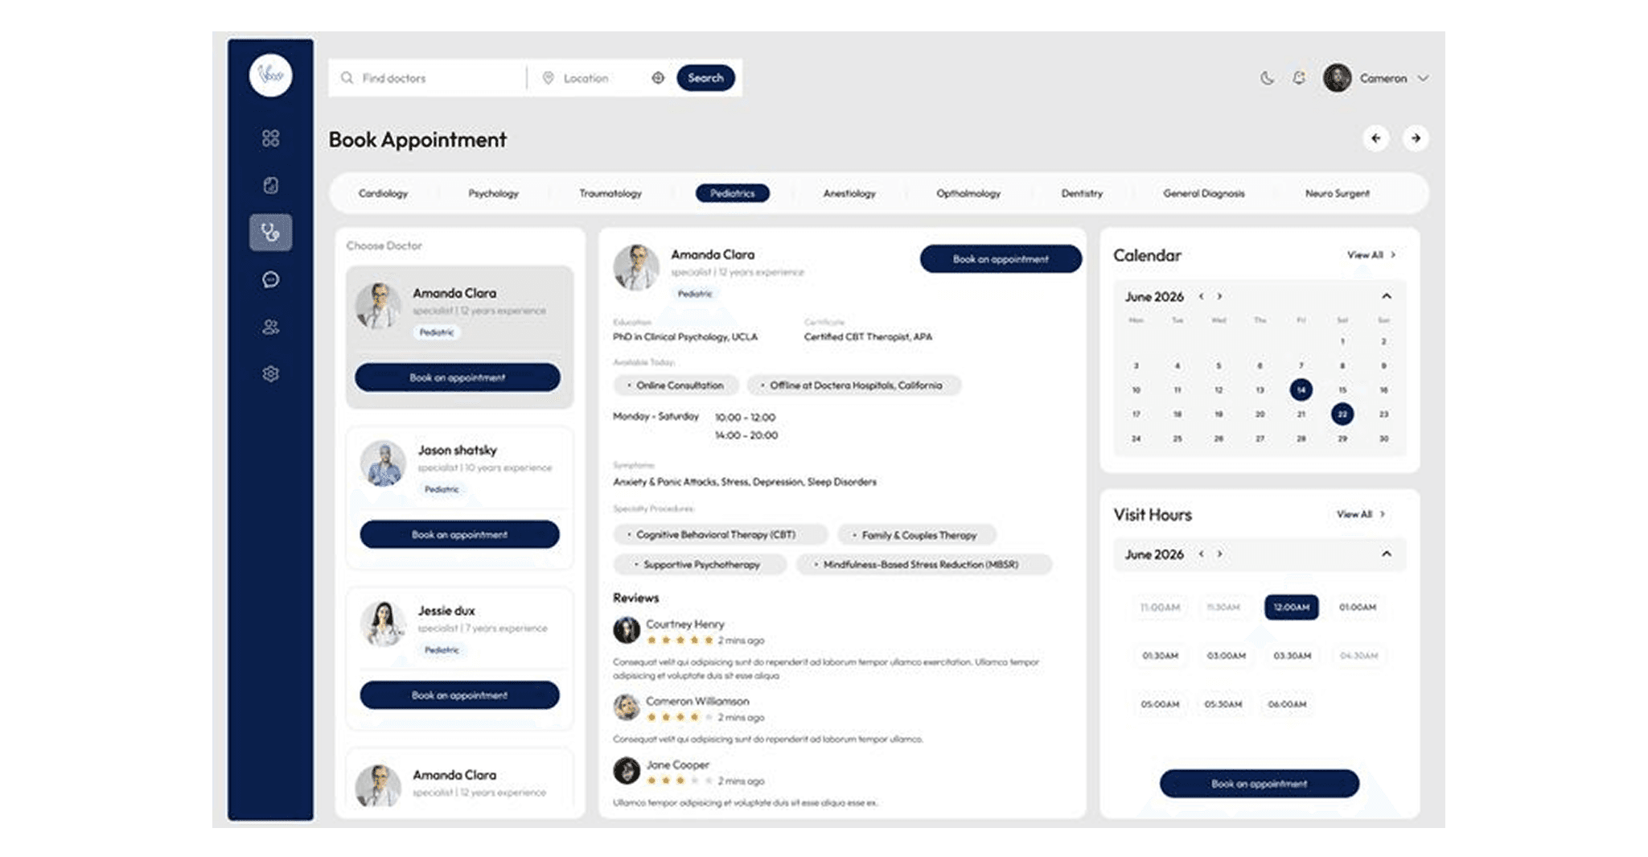Open the reports document icon in sidebar
Screen dimensions: 1648x857
270,185
